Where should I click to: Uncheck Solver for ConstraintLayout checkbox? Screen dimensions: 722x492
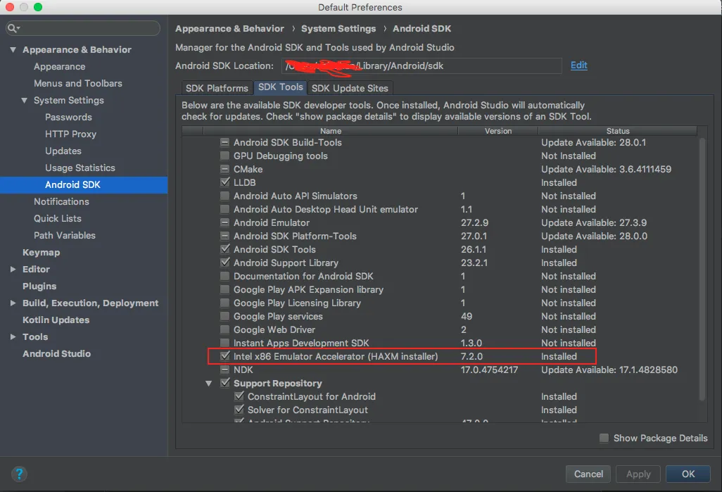pos(239,410)
